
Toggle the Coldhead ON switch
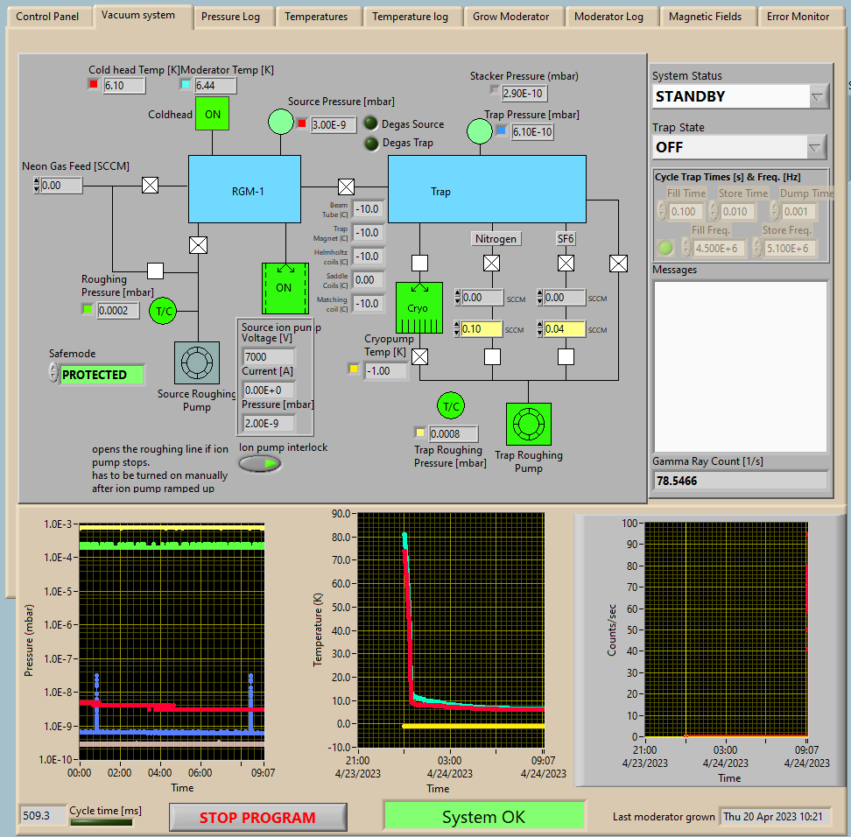point(212,114)
